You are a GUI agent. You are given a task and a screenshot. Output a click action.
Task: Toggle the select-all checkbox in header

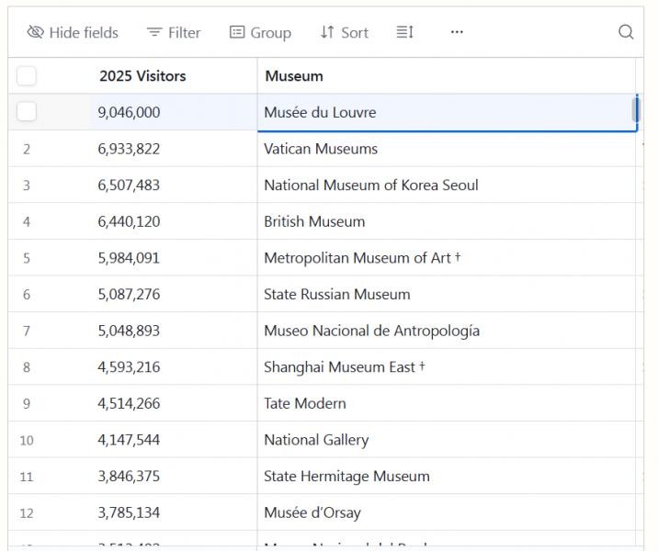[27, 76]
